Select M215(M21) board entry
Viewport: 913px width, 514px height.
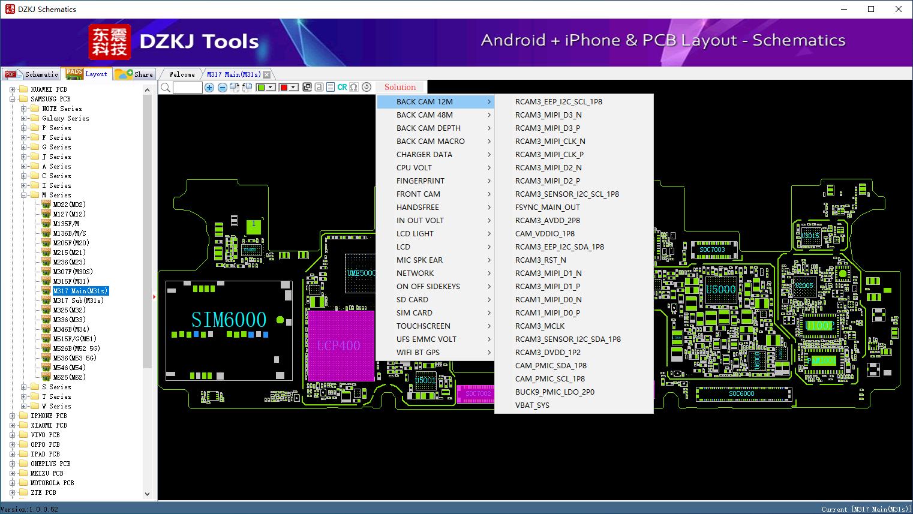point(70,253)
